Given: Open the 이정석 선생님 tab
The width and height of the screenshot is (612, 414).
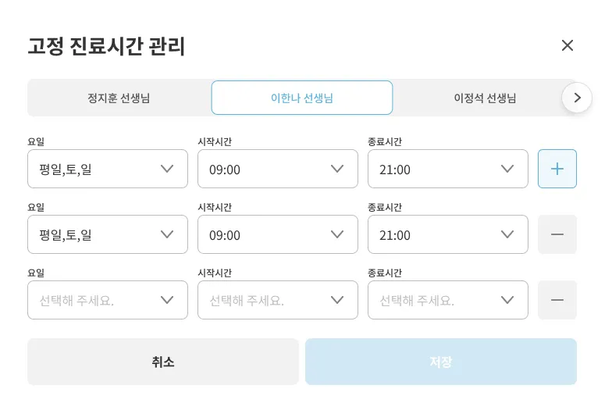Looking at the screenshot, I should (485, 98).
